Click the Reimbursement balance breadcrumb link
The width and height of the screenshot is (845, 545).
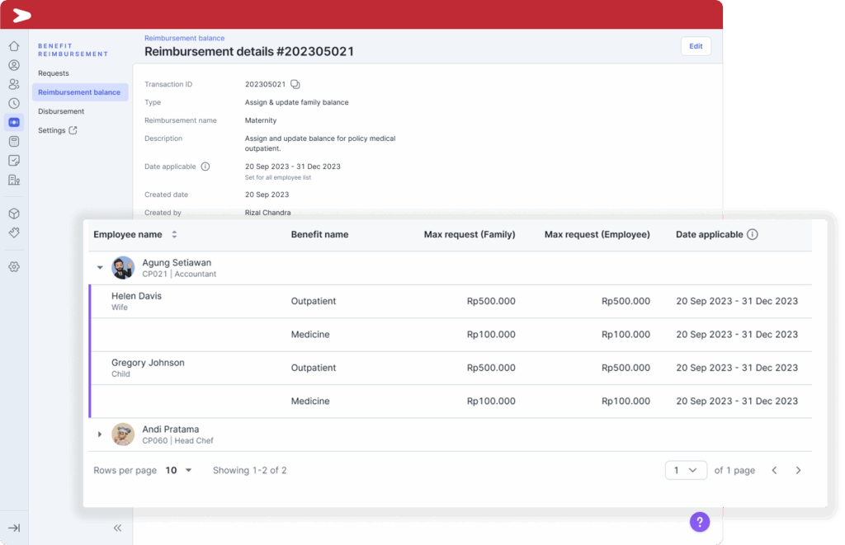(184, 38)
